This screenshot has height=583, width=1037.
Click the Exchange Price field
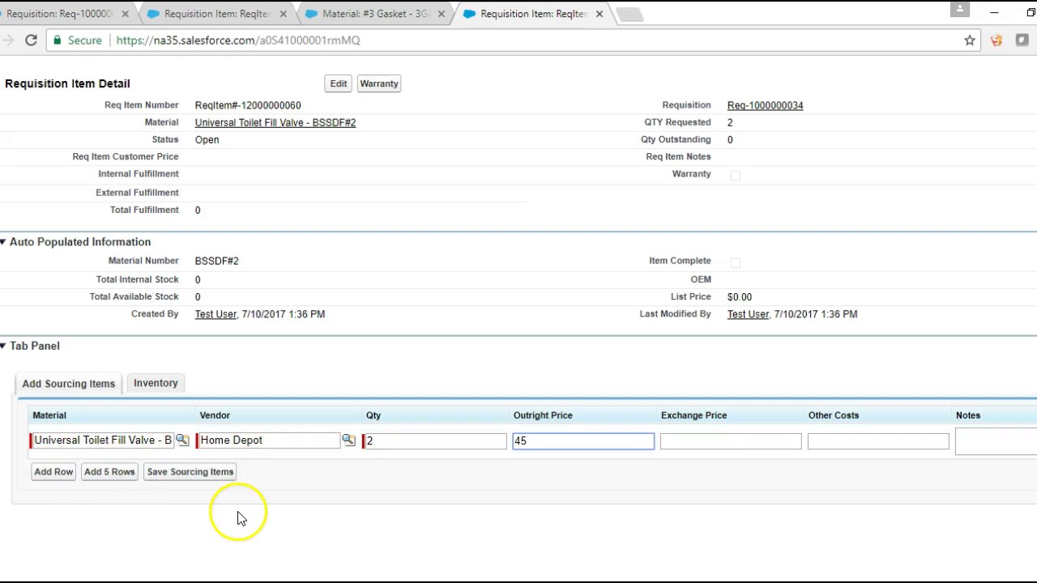[731, 441]
